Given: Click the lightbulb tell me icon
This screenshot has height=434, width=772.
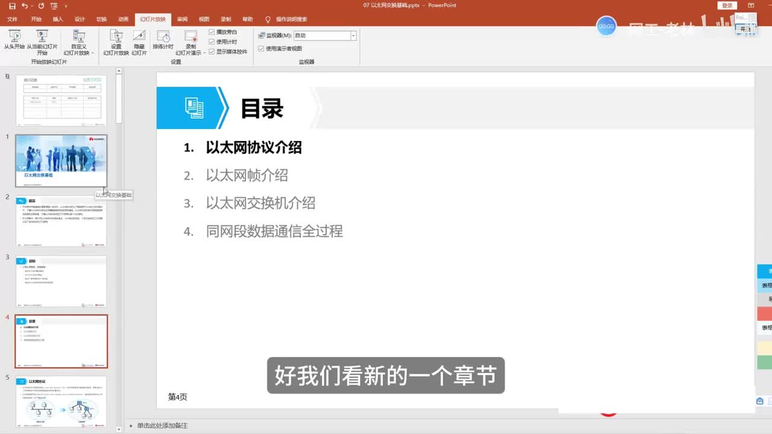Looking at the screenshot, I should coord(268,19).
